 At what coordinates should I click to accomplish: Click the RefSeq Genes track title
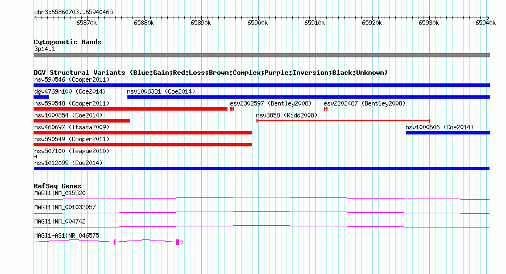pos(57,186)
